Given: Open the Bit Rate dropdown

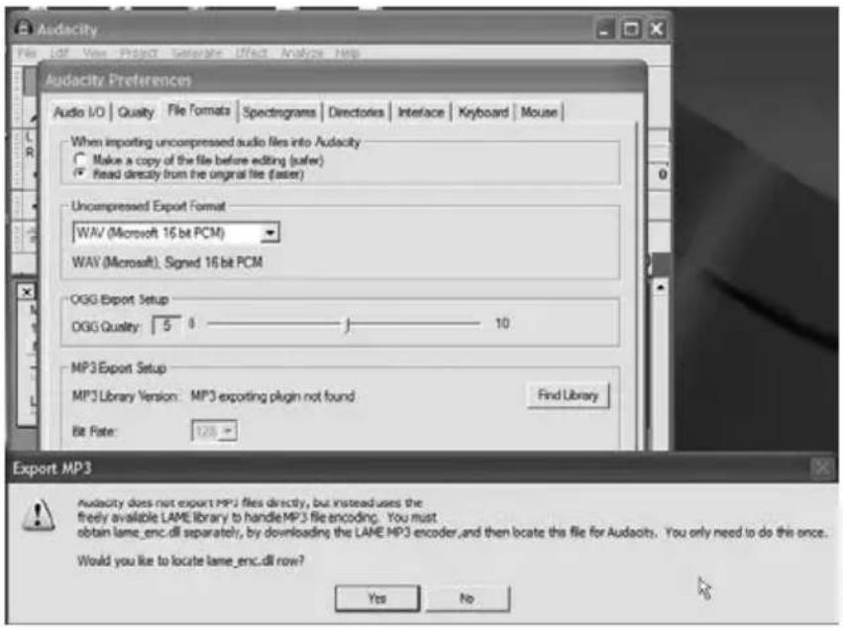Looking at the screenshot, I should click(214, 431).
